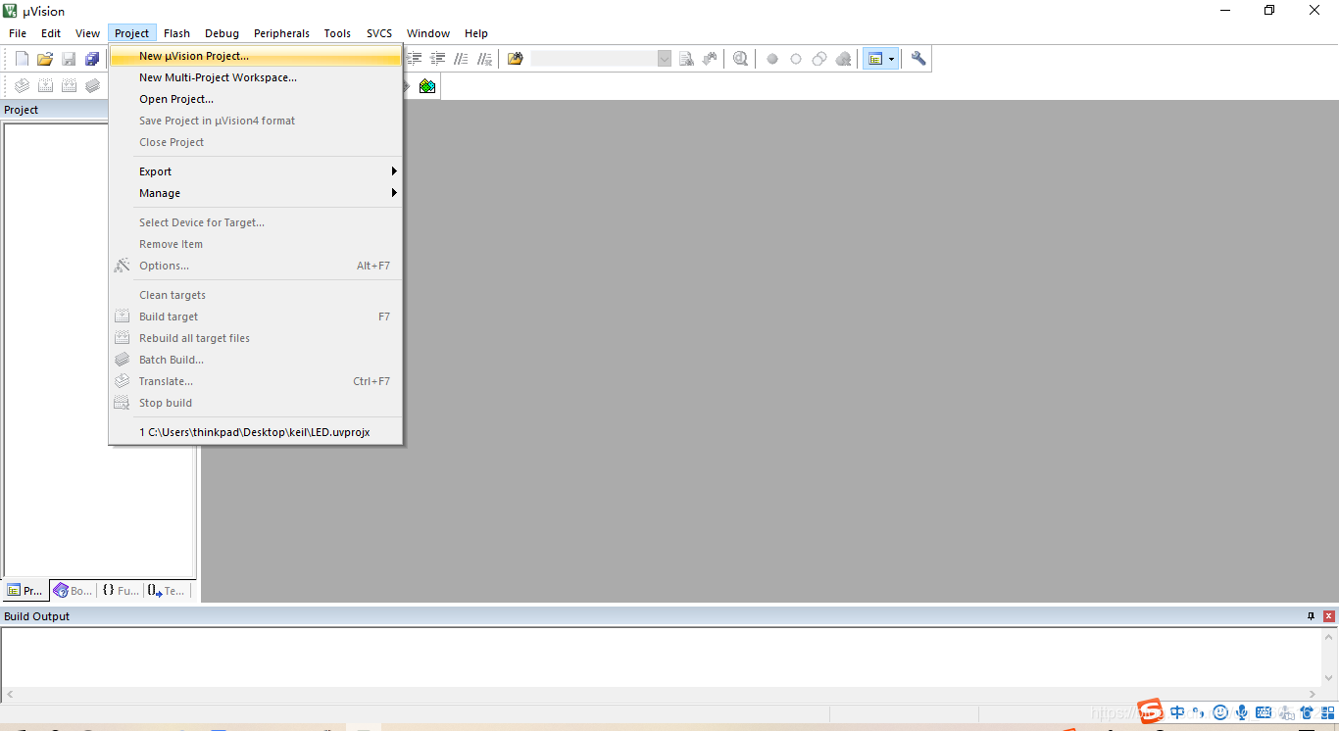
Task: Click the pin icon on Build Output
Action: click(1311, 616)
